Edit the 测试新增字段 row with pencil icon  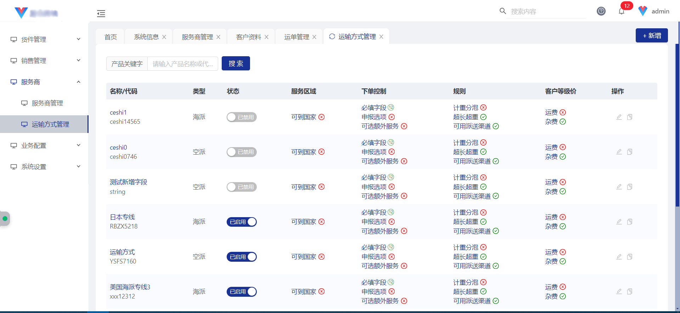[x=619, y=187]
